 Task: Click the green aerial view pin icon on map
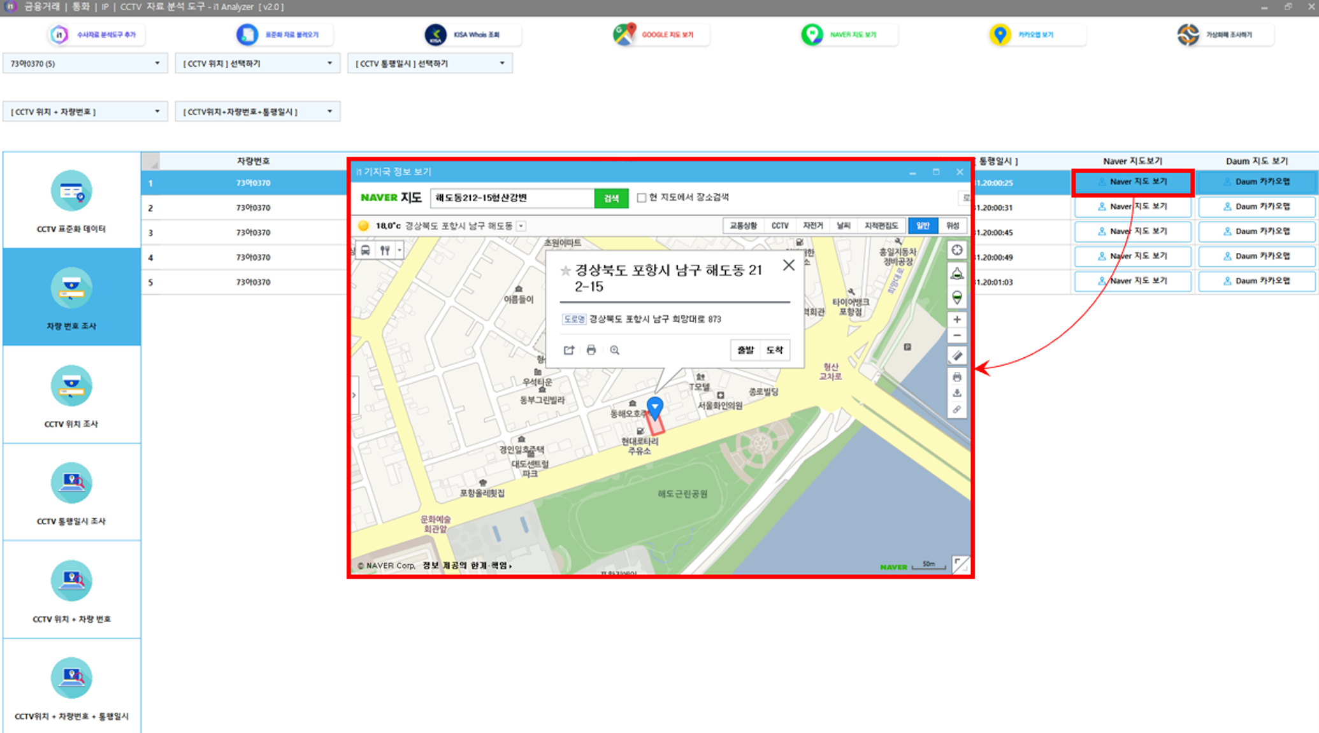[957, 297]
